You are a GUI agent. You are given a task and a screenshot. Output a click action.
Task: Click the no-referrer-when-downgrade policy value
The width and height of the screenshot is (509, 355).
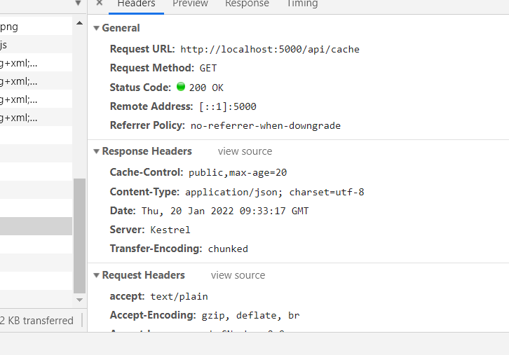tap(266, 125)
